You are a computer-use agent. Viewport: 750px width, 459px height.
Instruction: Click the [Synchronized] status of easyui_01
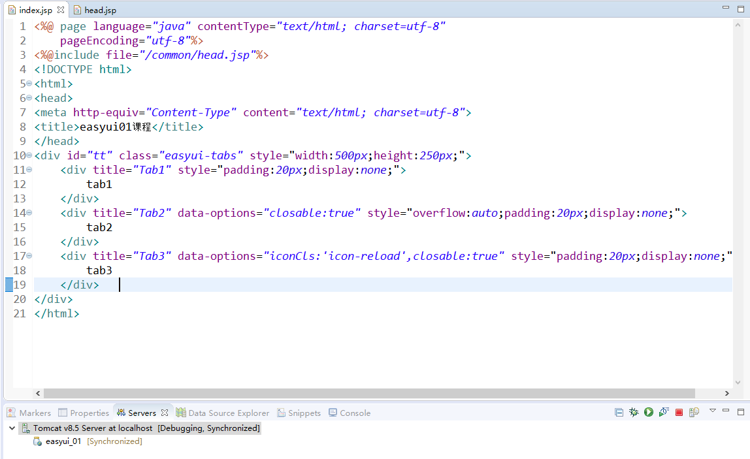(115, 441)
